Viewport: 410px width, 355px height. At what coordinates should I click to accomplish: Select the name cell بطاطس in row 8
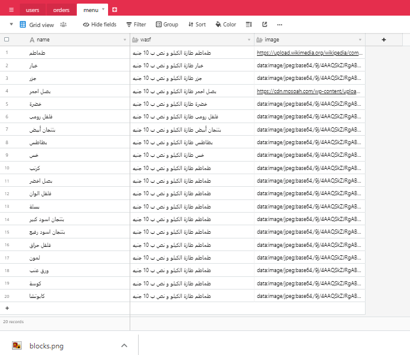77,142
